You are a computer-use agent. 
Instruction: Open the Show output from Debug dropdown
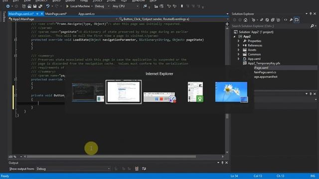coord(73,169)
